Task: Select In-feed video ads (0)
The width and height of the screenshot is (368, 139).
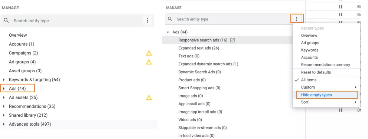Action: coord(196,136)
